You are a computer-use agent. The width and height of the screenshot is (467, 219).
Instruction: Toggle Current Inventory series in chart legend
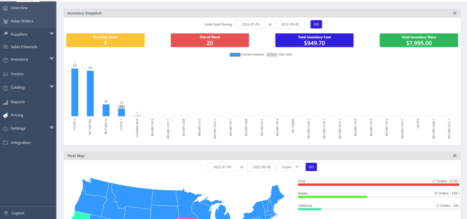click(247, 54)
